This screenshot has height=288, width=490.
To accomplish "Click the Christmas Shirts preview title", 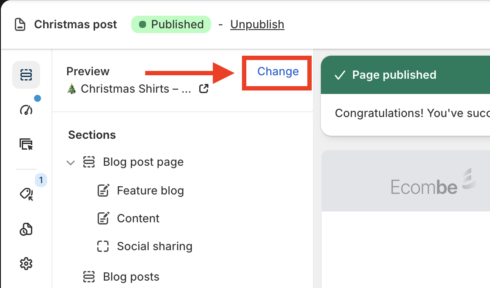I will [135, 89].
